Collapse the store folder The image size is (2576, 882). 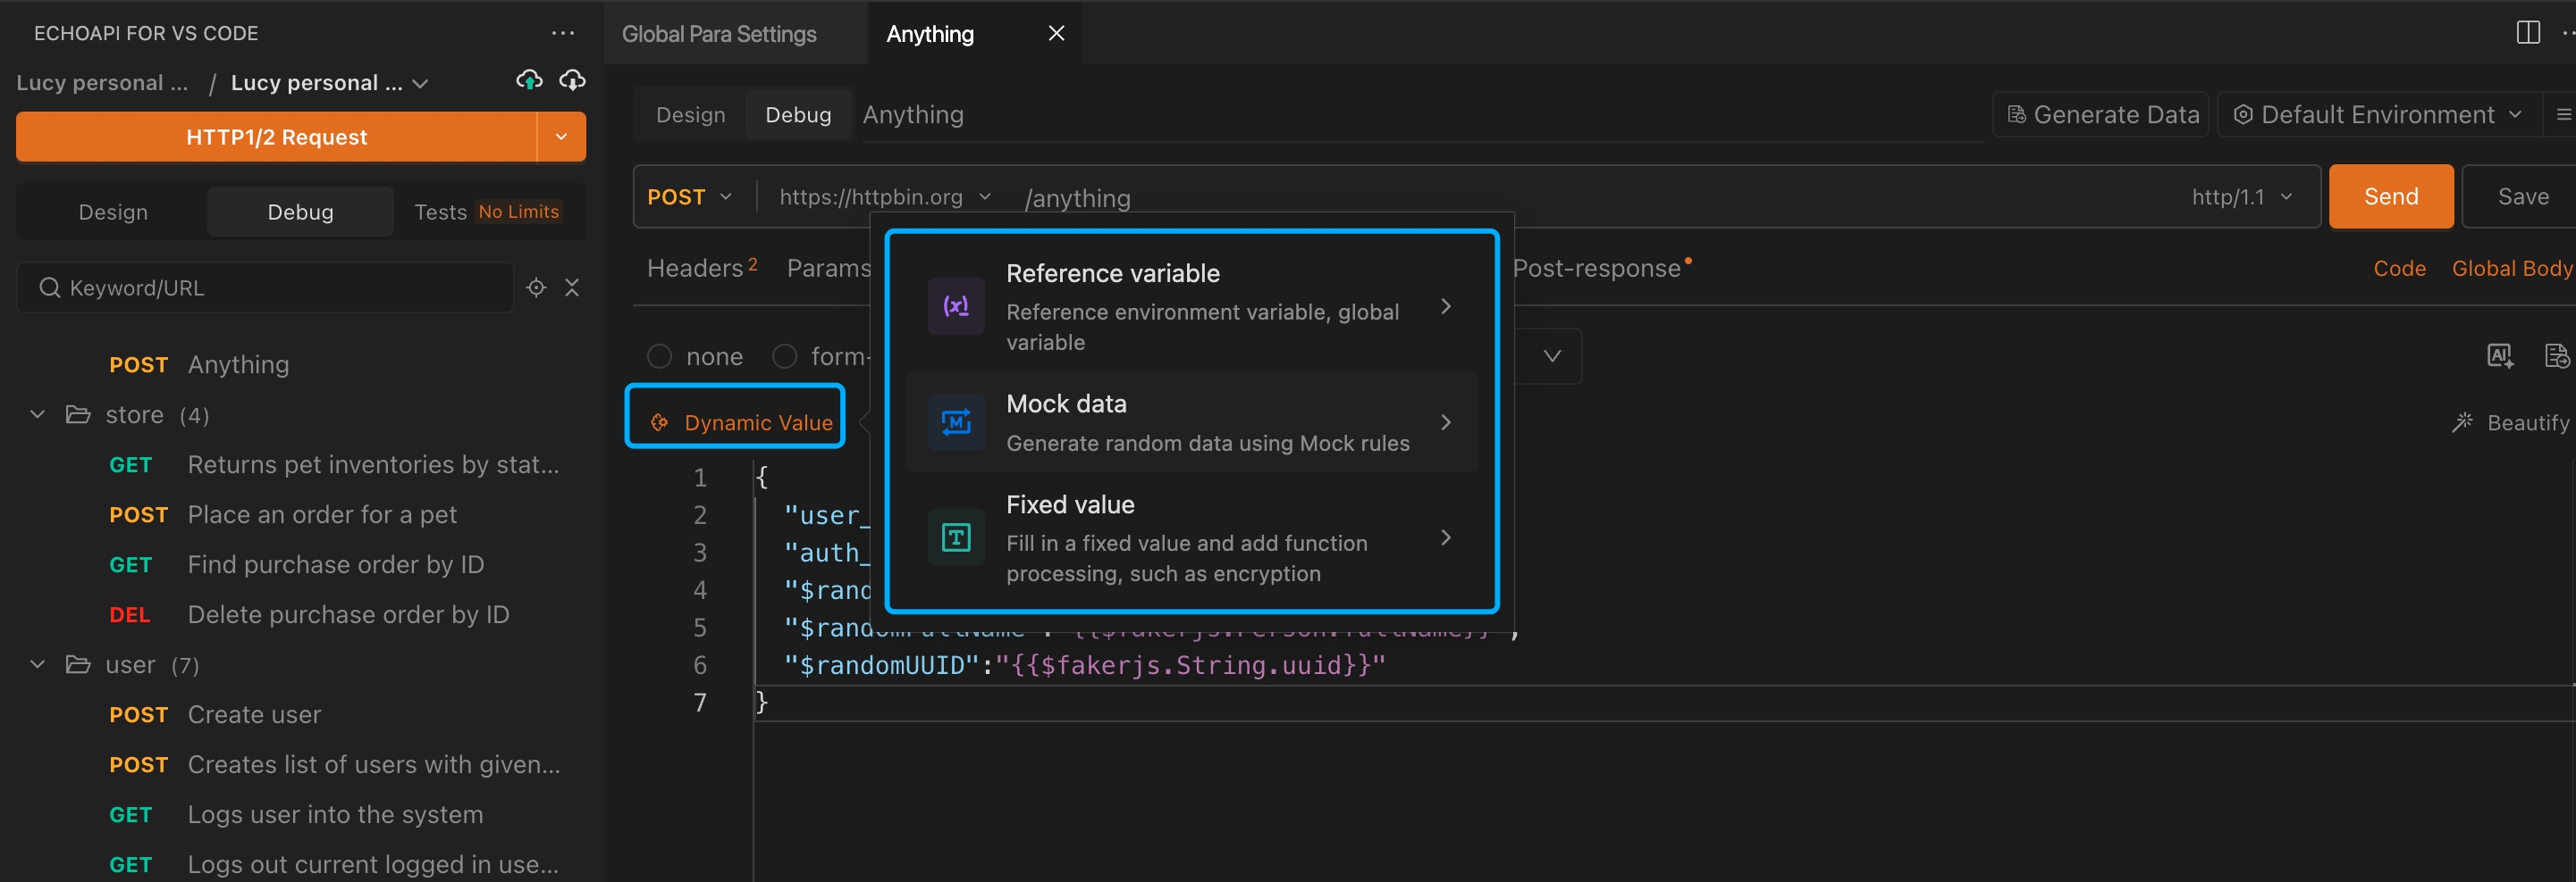[x=37, y=414]
